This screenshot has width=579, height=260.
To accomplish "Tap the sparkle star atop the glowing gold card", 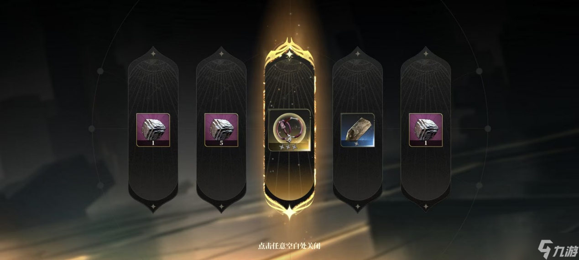I will click(289, 55).
